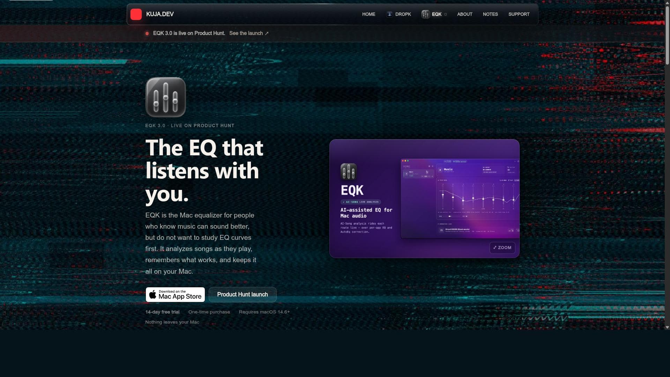Click the 'Nothing leaves your Mac' text
The width and height of the screenshot is (670, 377).
tap(172, 322)
